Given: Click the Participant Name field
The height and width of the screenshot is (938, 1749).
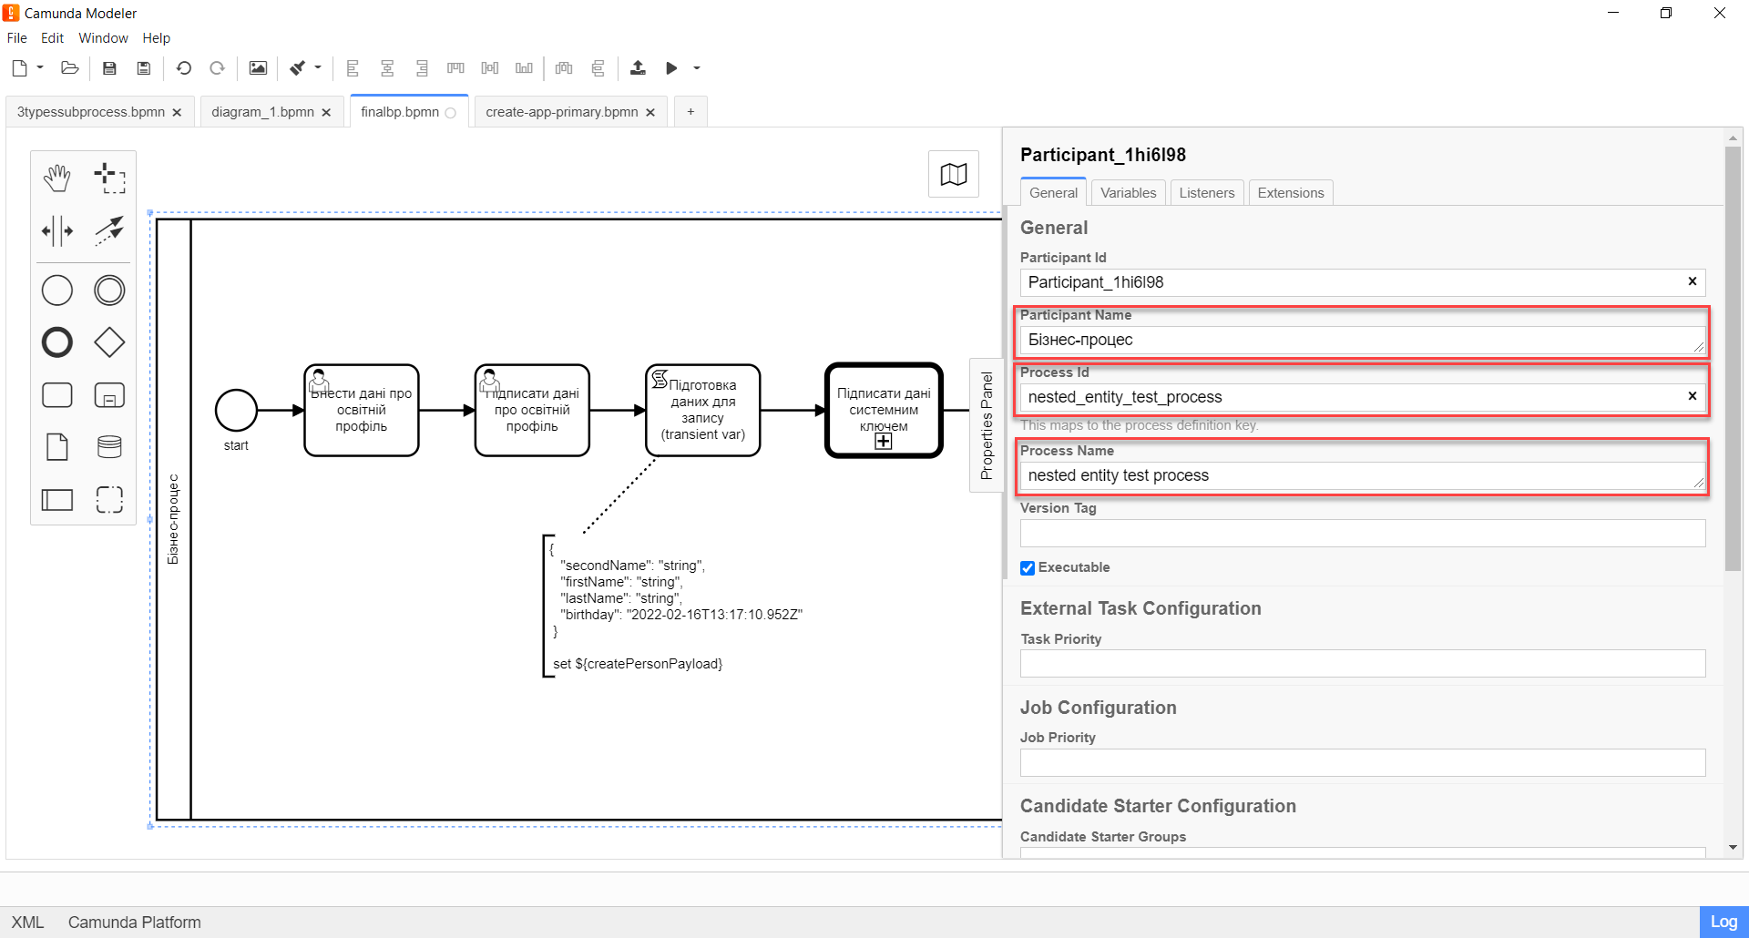Looking at the screenshot, I should (1363, 340).
